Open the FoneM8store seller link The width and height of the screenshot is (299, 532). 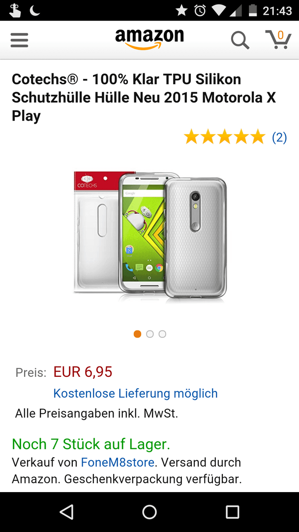click(x=118, y=462)
